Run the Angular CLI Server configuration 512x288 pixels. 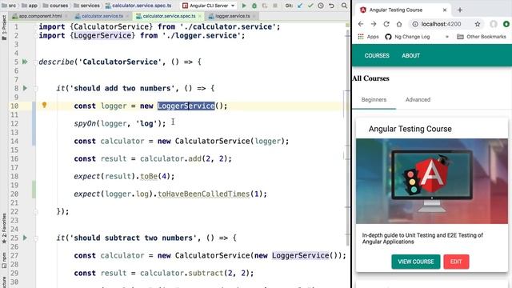243,6
